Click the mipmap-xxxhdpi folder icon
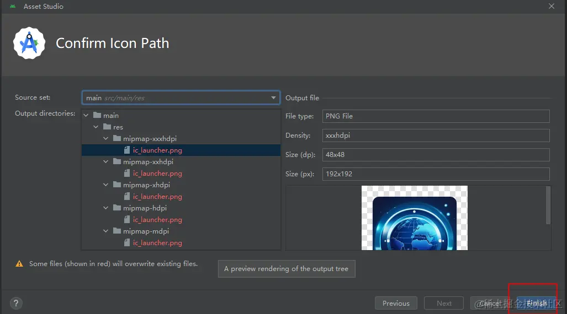This screenshot has width=567, height=314. point(117,138)
